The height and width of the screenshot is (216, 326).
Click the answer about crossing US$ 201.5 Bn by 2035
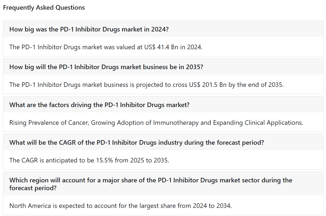coord(147,85)
